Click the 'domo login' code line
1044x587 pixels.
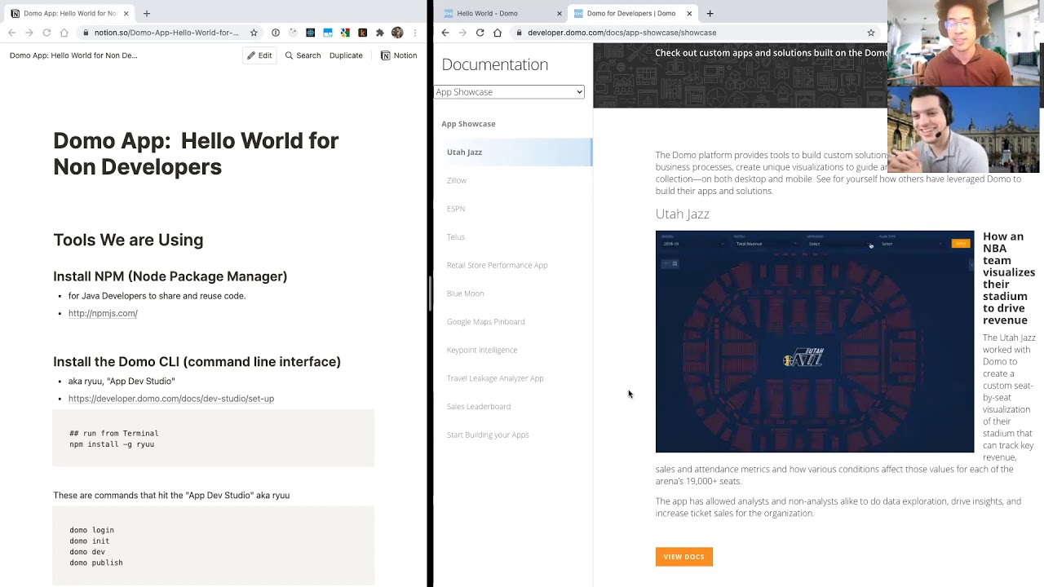[91, 530]
